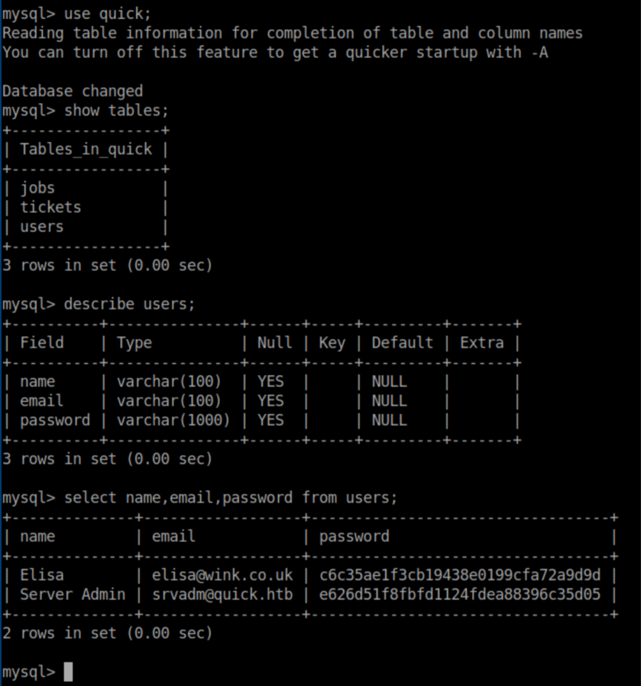Click Elisa's password hash starting c6c35ae1

coord(460,574)
